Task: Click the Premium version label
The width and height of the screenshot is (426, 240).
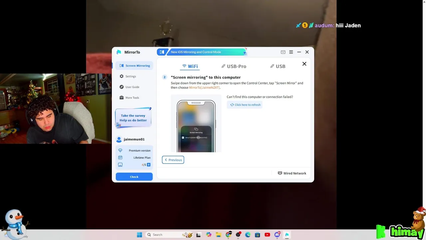Action: click(139, 151)
